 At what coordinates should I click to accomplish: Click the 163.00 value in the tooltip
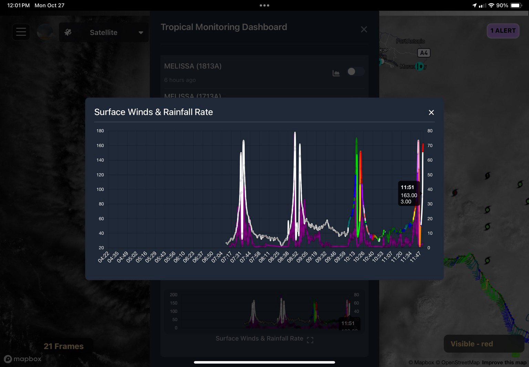tap(409, 195)
